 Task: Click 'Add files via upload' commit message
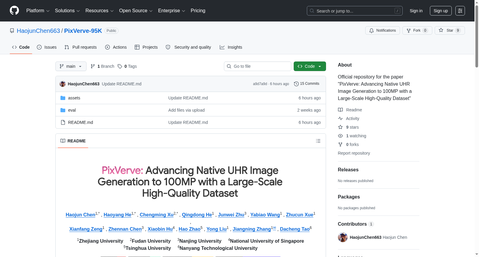[x=187, y=110]
